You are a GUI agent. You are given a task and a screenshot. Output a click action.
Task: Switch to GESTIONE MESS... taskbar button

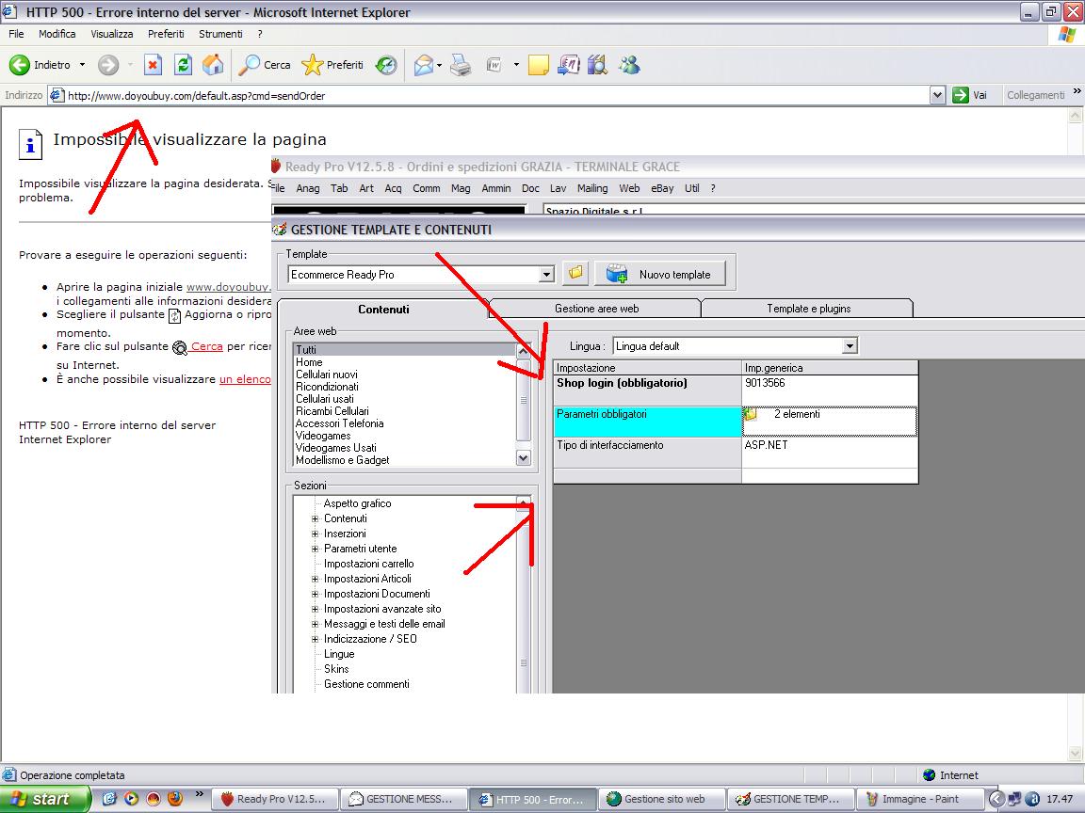(x=404, y=799)
